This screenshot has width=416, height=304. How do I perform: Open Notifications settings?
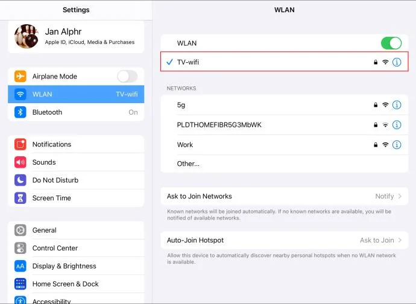pyautogui.click(x=76, y=144)
